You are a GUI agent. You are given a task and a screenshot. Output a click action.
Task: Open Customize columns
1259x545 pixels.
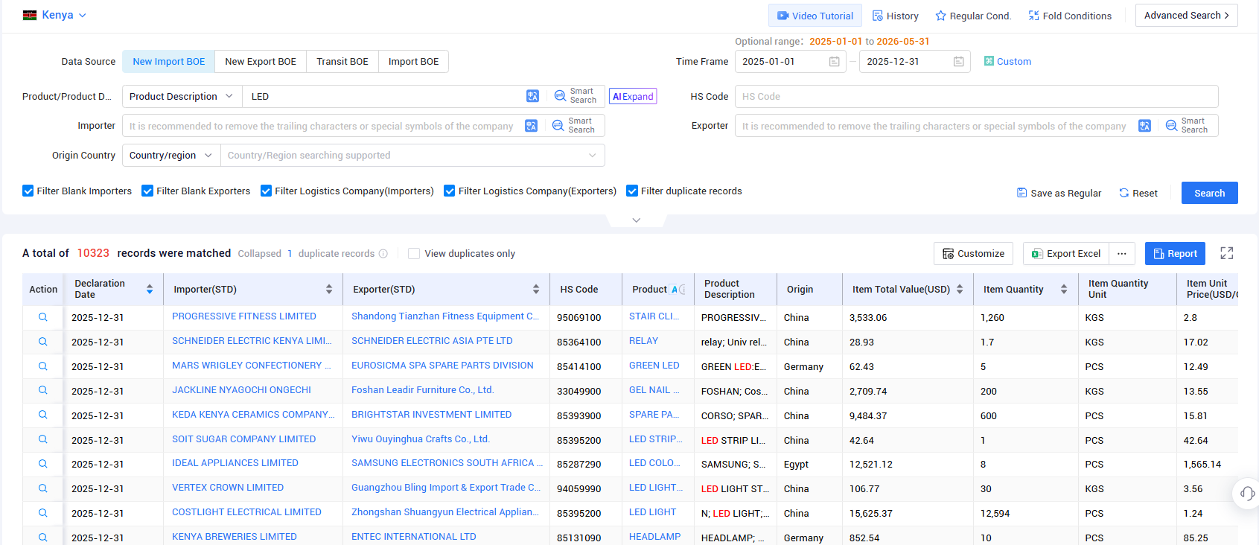[x=974, y=254]
